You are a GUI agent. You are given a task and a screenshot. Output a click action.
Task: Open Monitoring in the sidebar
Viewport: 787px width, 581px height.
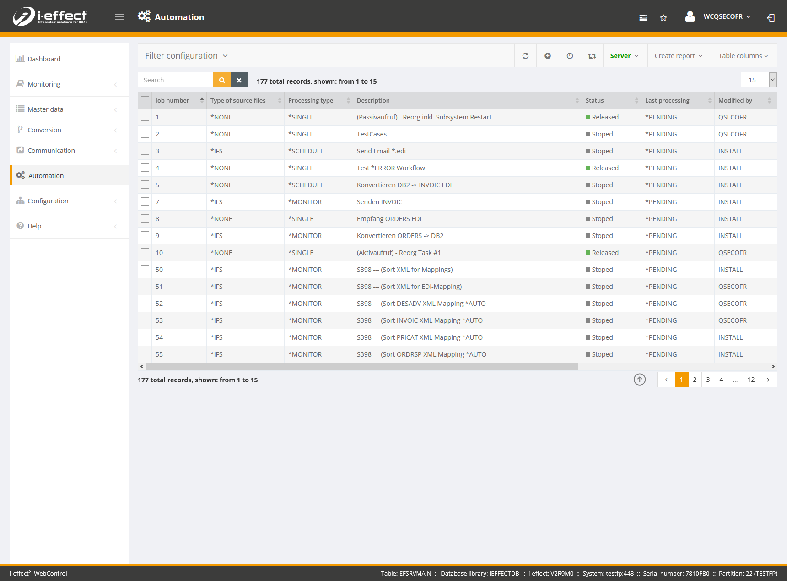pos(44,84)
